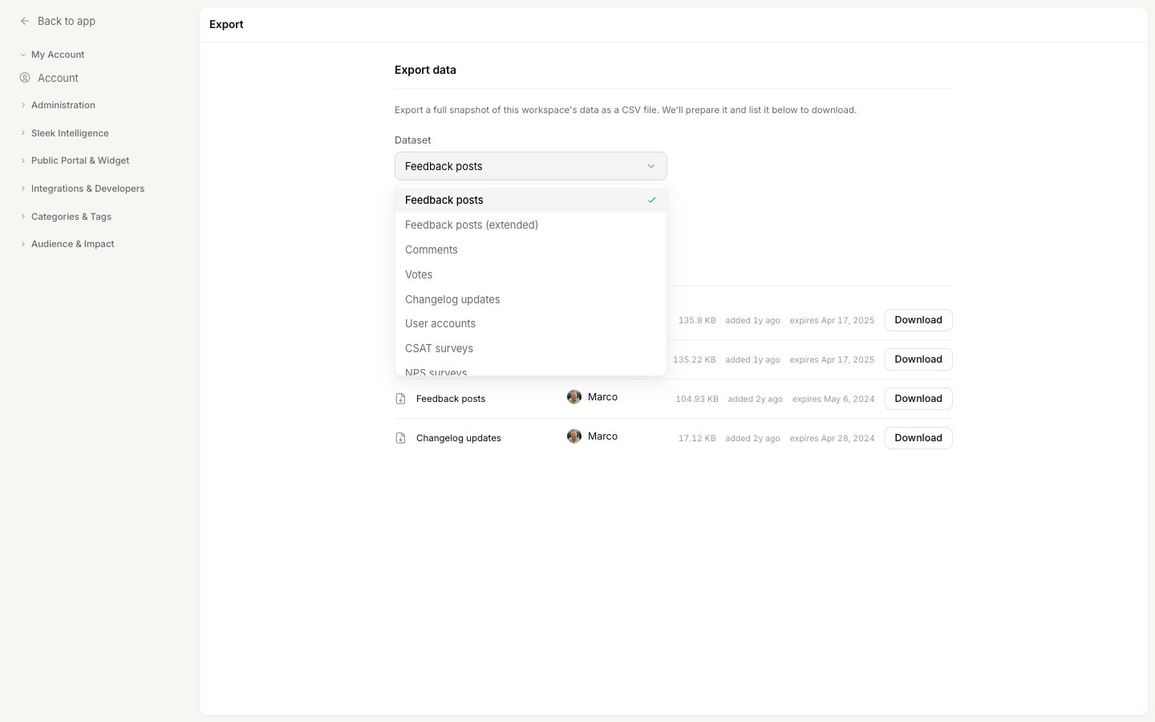Click the expires Apr 28, 2024 text
The height and width of the screenshot is (722, 1155).
[x=832, y=438]
